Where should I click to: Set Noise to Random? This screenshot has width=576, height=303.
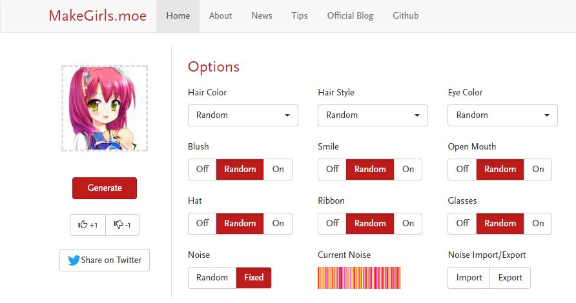point(212,278)
